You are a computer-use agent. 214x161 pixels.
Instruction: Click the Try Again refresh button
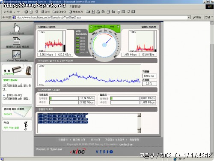click(x=96, y=27)
